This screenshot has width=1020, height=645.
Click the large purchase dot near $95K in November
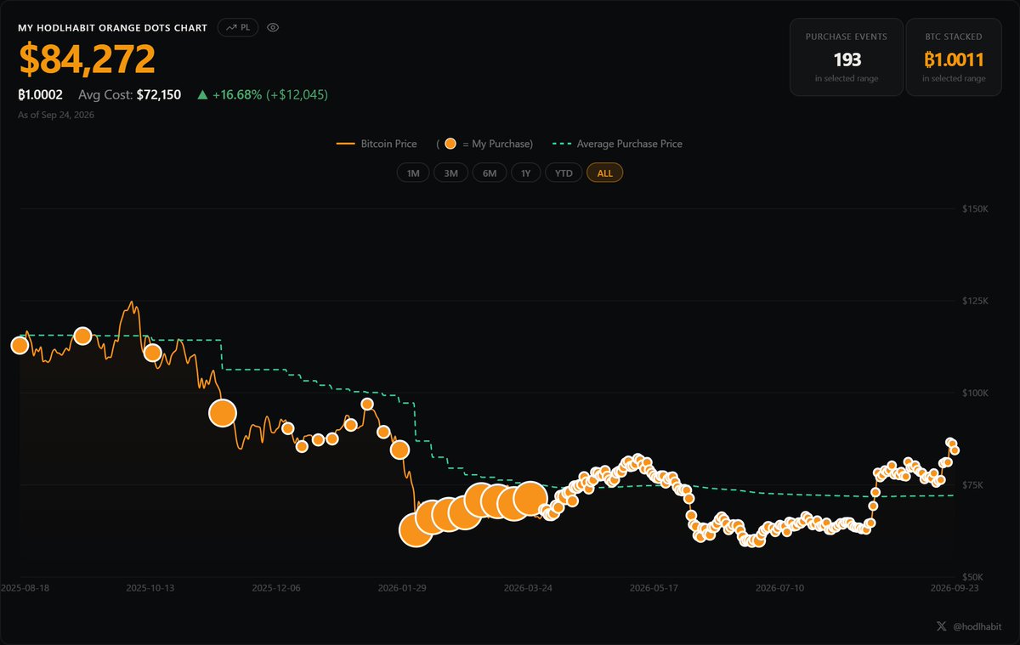[223, 413]
